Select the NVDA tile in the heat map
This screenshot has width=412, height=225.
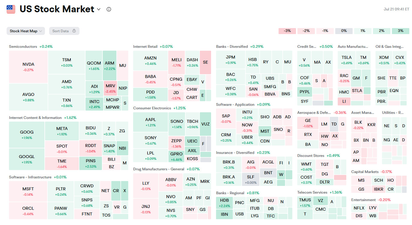point(28,67)
